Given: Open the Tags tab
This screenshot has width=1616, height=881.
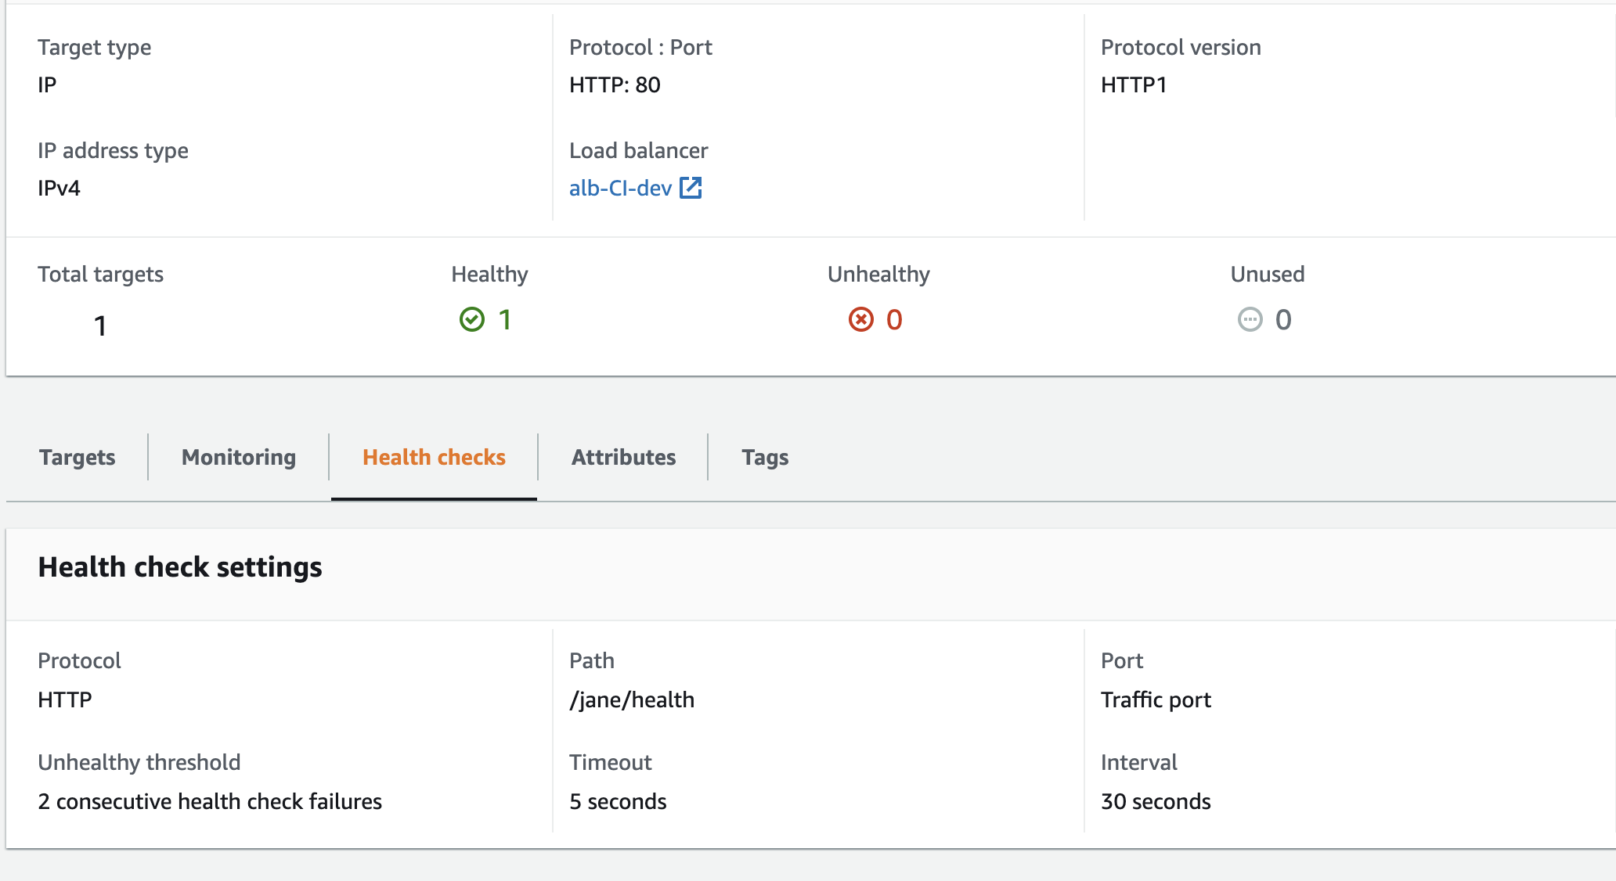Looking at the screenshot, I should coord(765,457).
